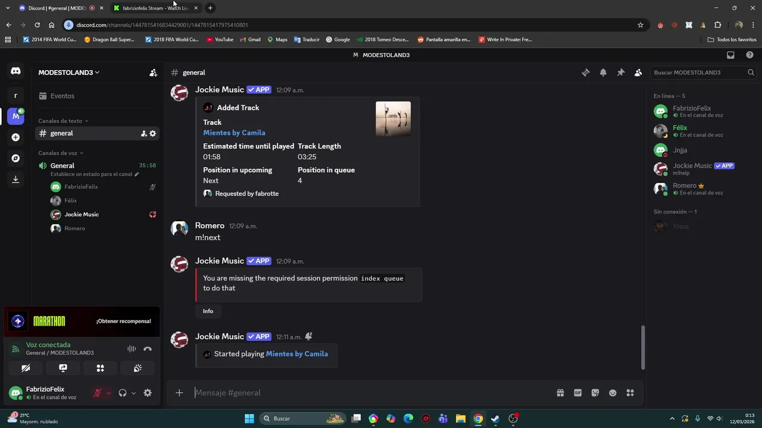Open File Explorer from the taskbar
Screen dimensions: 762x428
pyautogui.click(x=460, y=418)
